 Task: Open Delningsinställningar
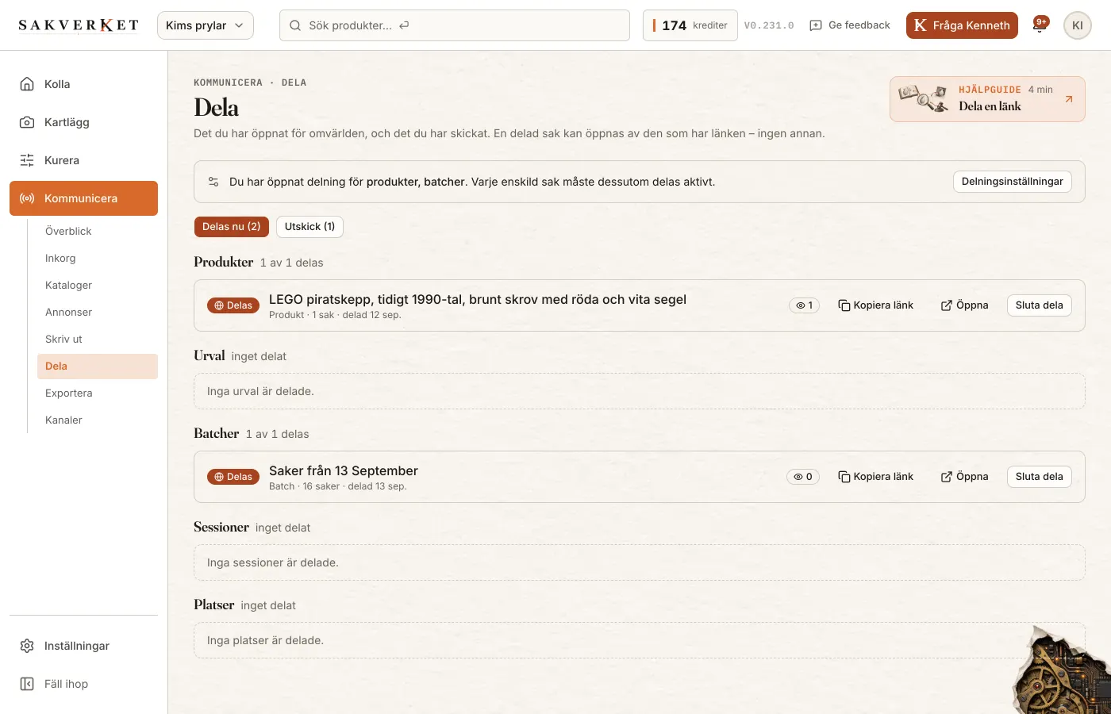[1013, 182]
